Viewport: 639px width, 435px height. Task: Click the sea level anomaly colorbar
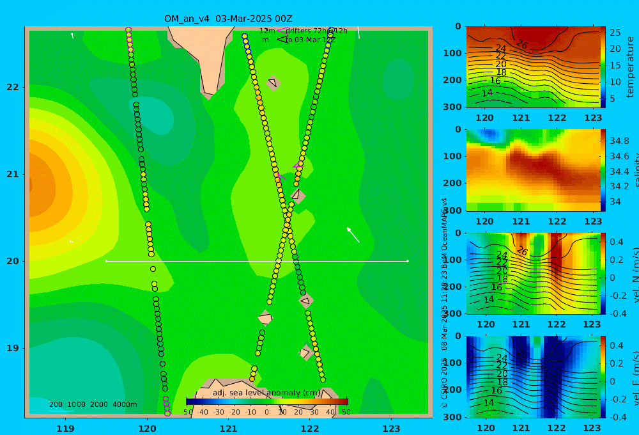(267, 402)
